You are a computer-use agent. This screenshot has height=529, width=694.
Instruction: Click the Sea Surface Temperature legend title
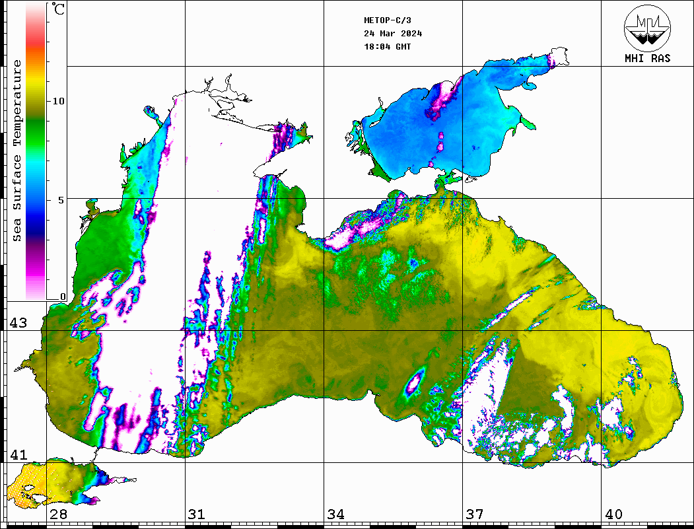coord(17,151)
